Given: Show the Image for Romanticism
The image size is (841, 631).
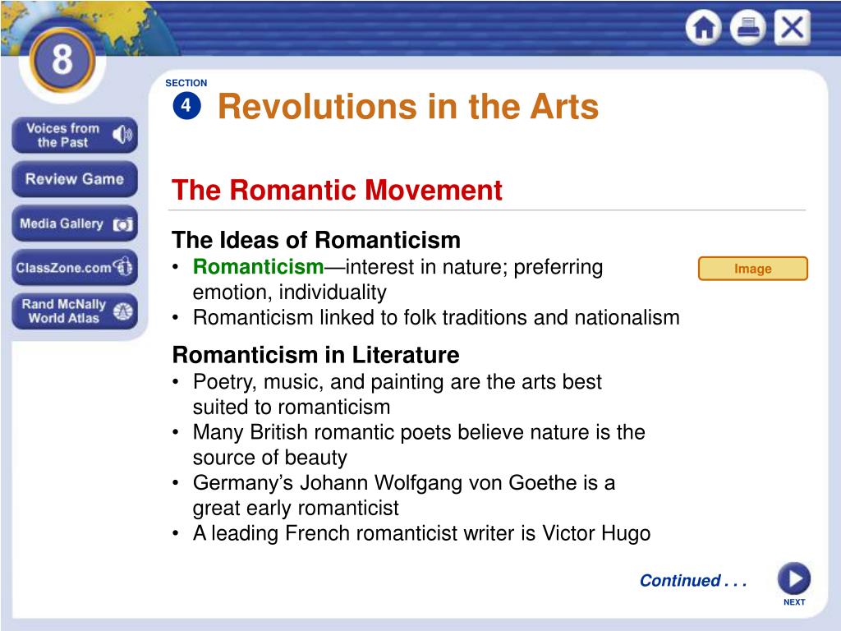Looking at the screenshot, I should [x=752, y=269].
